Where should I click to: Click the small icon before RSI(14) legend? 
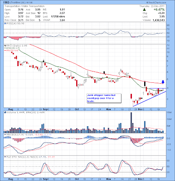coord(5,24)
